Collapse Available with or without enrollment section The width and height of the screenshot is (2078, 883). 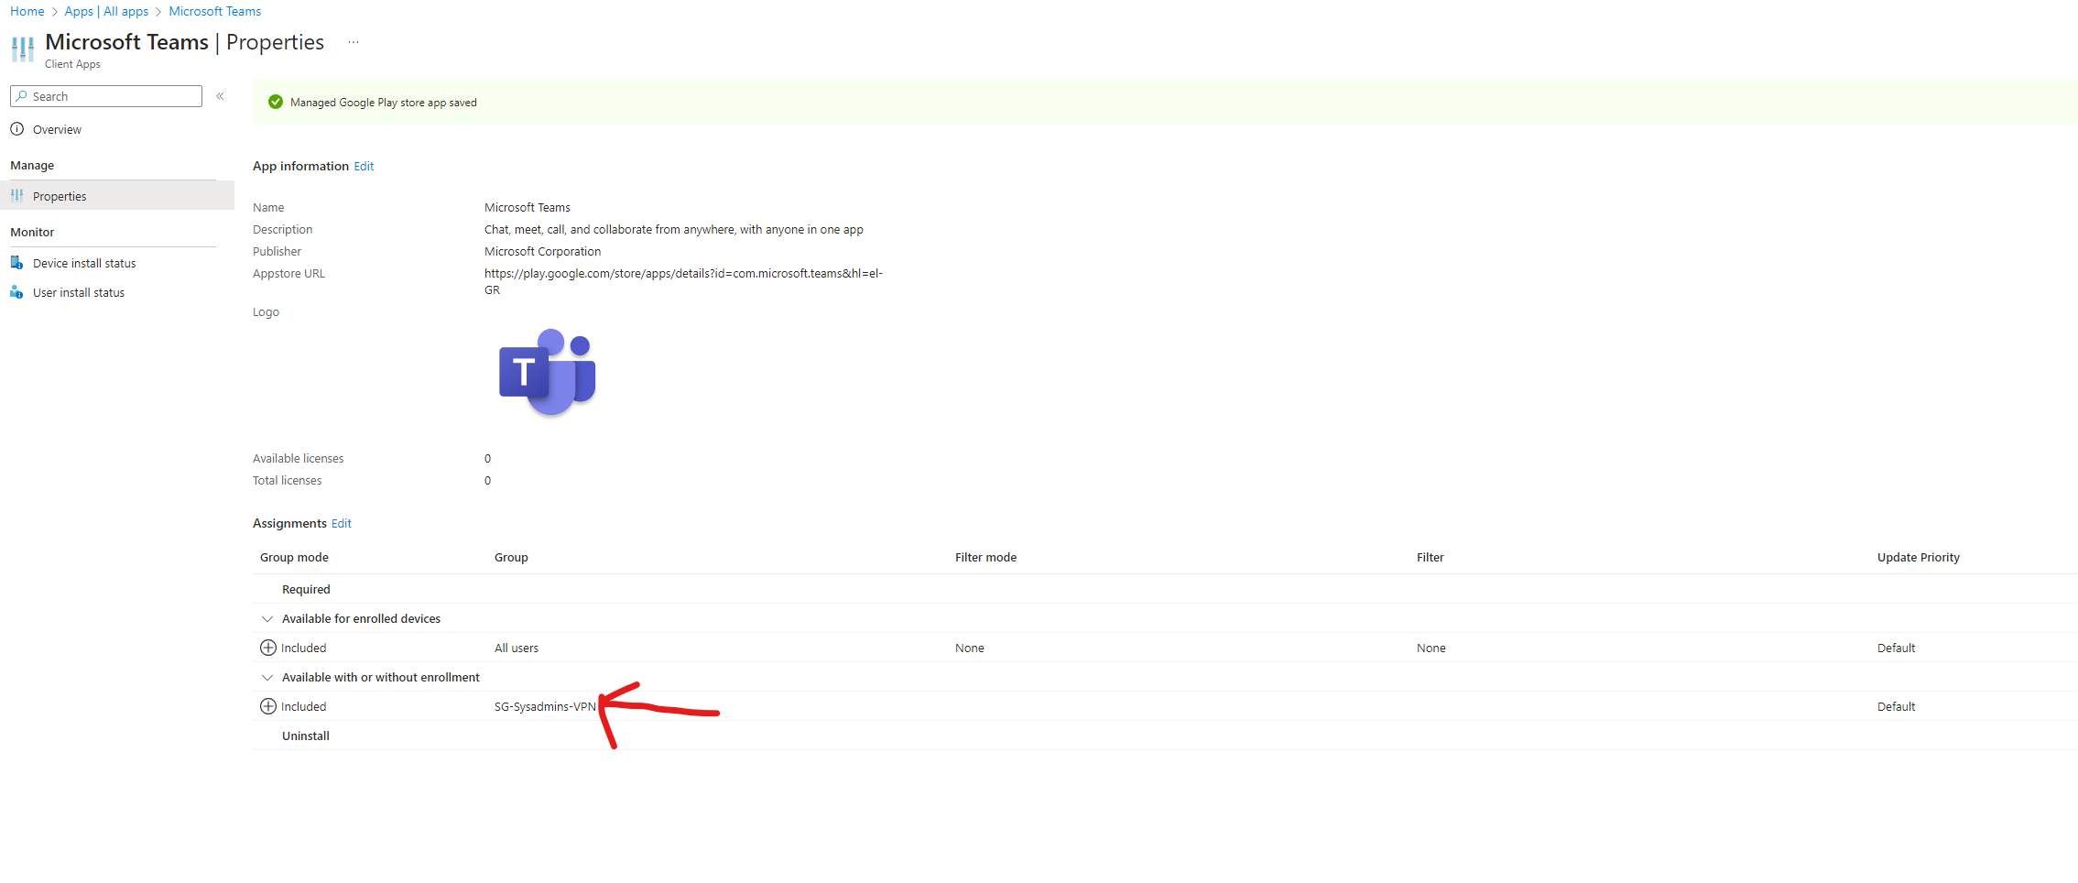click(267, 678)
